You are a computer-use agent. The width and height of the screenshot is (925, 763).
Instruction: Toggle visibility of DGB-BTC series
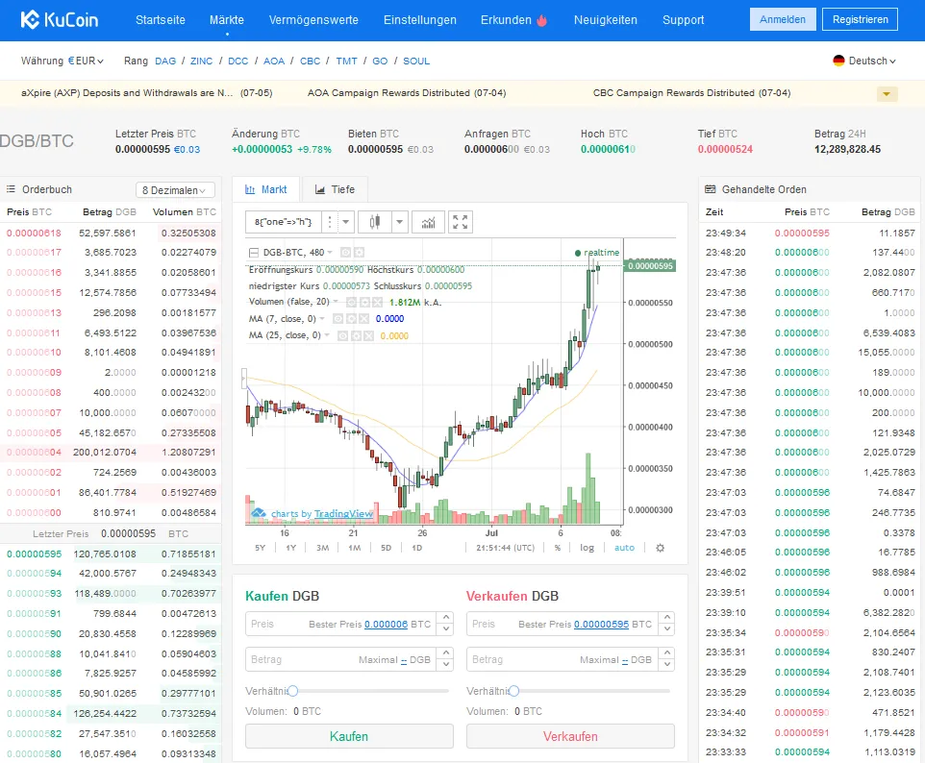346,253
